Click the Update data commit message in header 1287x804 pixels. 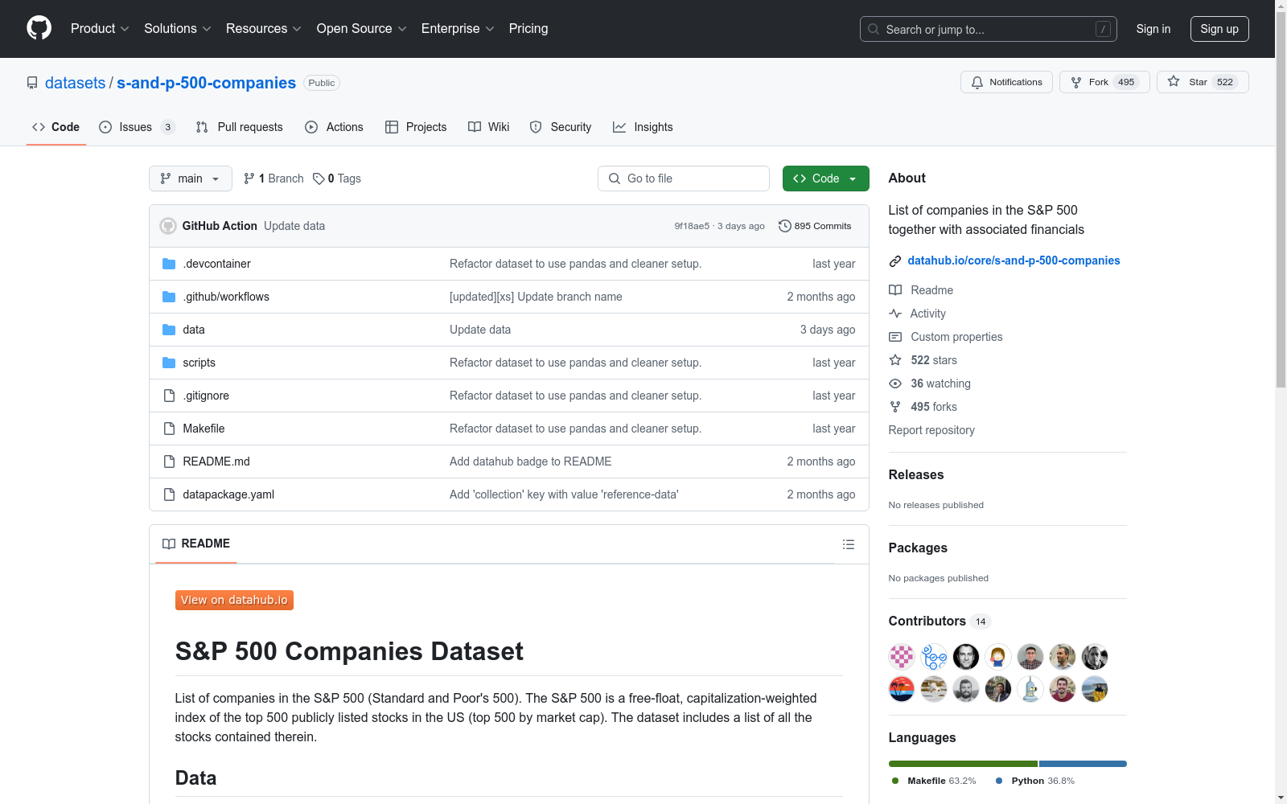pyautogui.click(x=294, y=226)
